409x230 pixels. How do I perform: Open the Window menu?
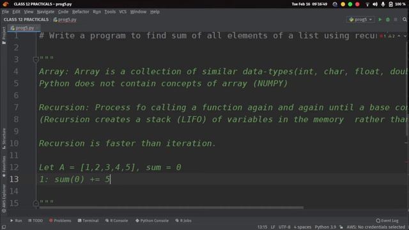click(138, 11)
